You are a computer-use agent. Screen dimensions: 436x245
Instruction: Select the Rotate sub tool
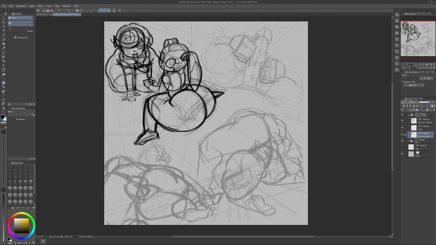[x=20, y=29]
